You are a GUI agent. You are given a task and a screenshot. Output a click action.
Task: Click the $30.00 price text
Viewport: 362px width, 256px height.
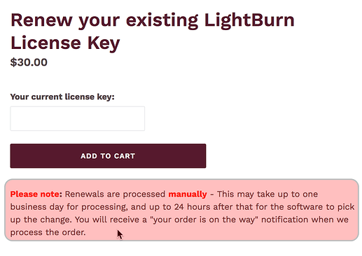pos(29,62)
